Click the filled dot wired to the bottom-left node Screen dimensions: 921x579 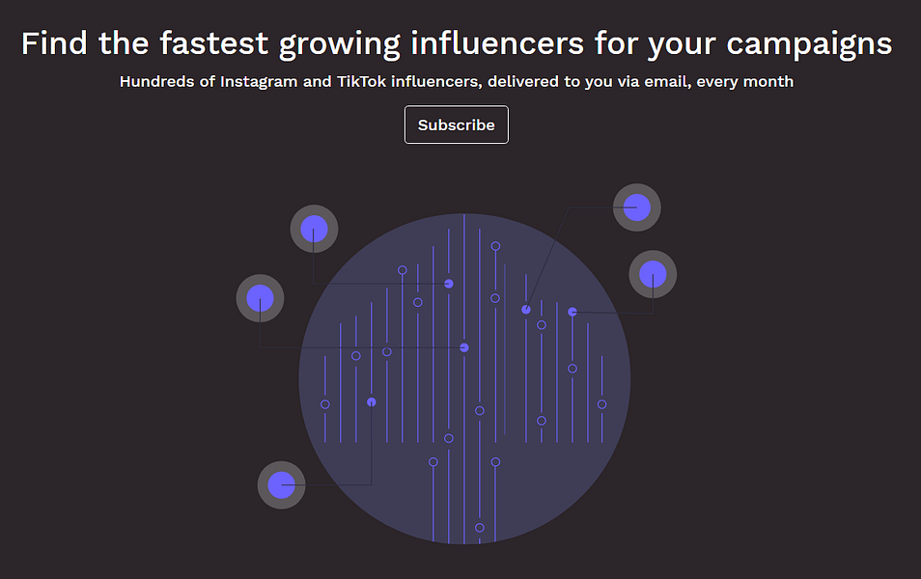(372, 400)
